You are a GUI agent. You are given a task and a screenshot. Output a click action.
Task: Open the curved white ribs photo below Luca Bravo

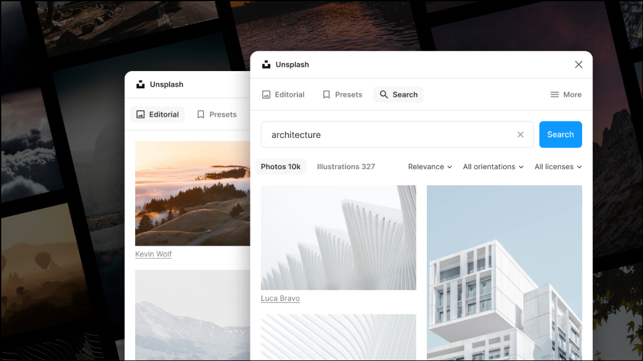338,337
